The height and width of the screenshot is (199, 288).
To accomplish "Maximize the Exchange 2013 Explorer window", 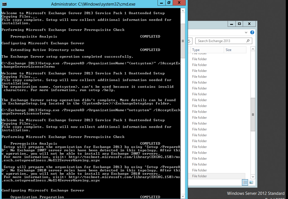I will [x=239, y=24].
